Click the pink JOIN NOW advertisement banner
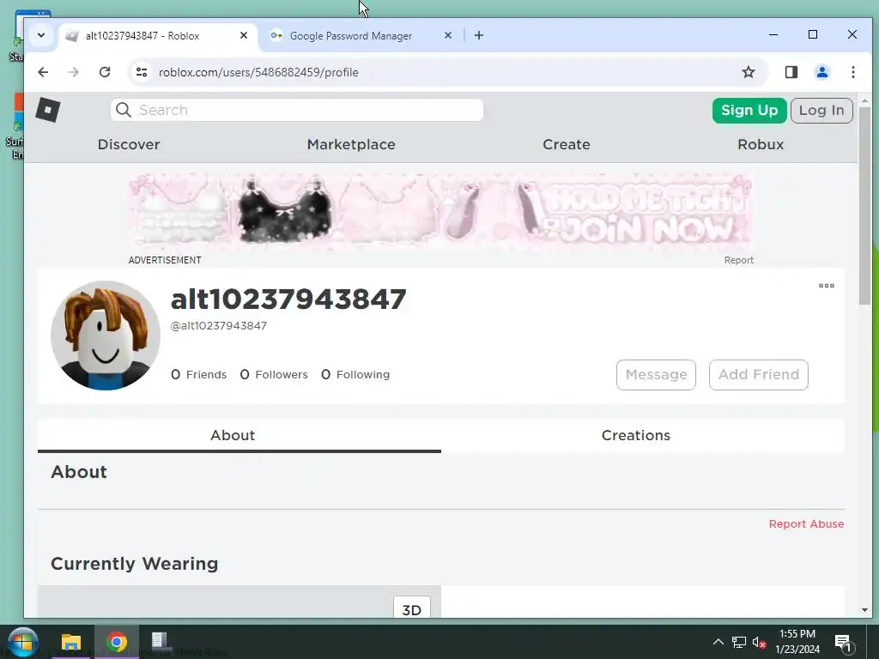This screenshot has width=879, height=659. (440, 211)
